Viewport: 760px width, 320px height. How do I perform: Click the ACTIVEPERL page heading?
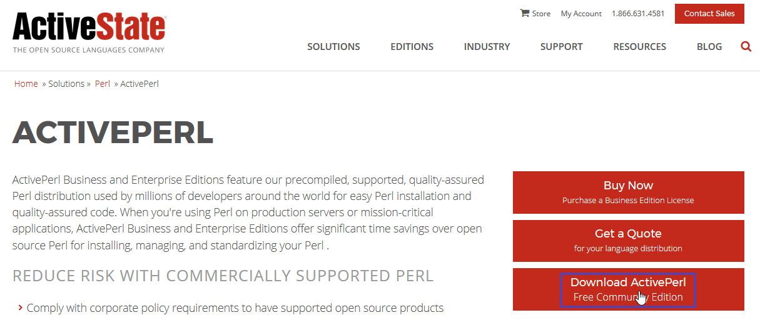[x=113, y=132]
